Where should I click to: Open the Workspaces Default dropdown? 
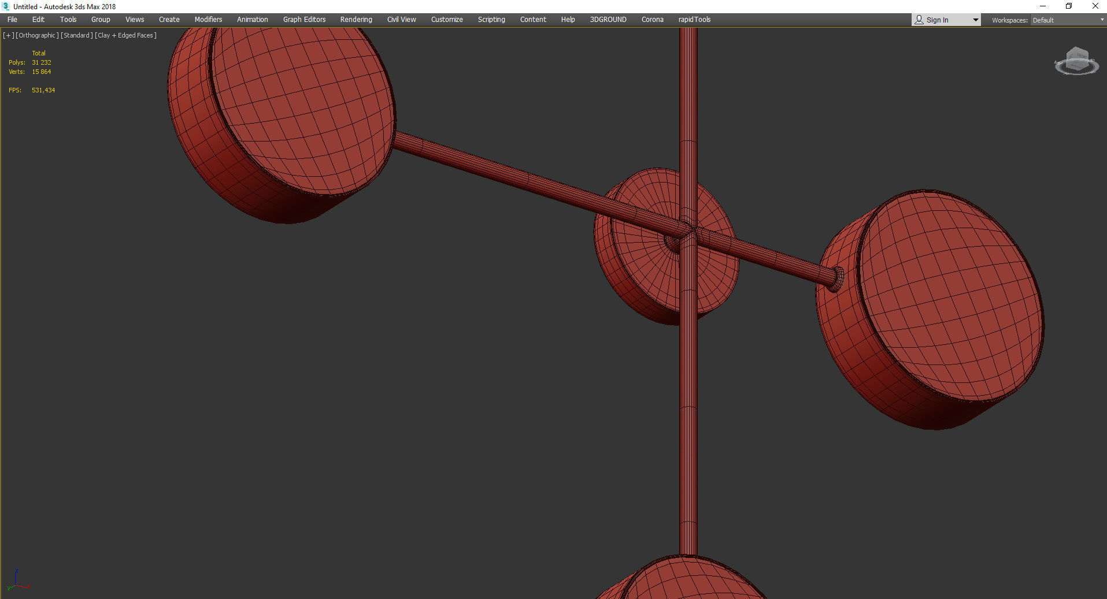pos(1068,20)
